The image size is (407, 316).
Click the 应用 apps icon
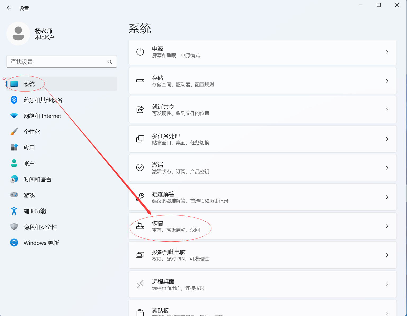[x=14, y=147]
